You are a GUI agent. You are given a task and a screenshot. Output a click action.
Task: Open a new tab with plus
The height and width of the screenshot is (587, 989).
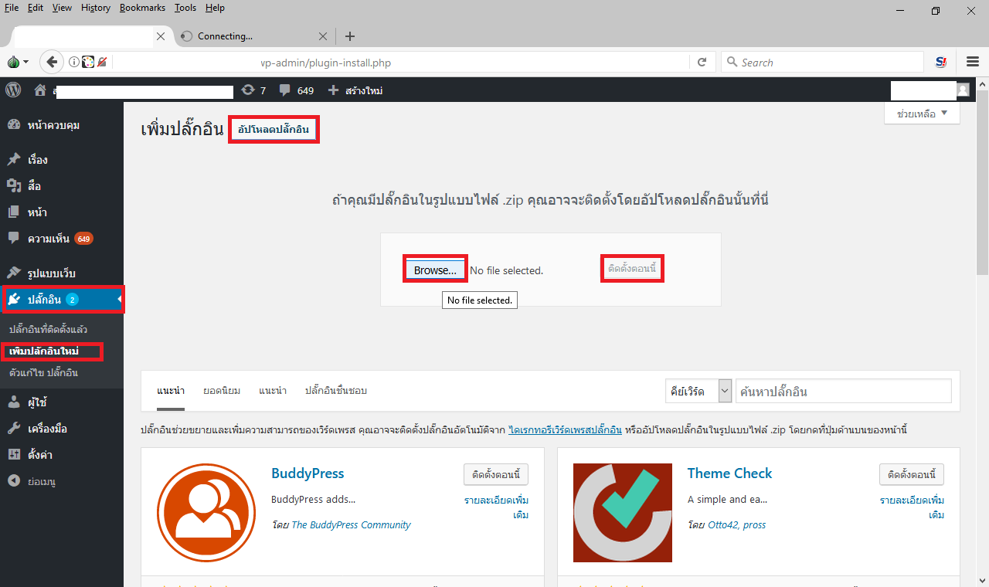click(x=350, y=36)
